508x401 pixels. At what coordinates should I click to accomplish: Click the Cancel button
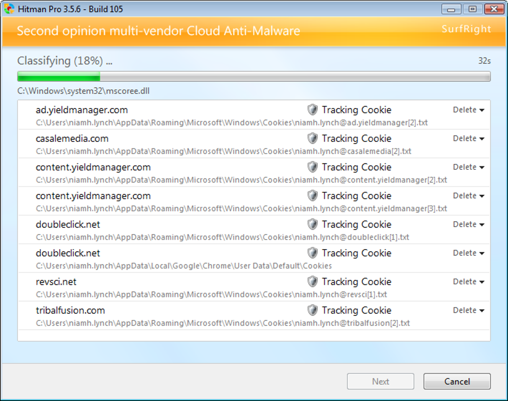click(x=457, y=381)
